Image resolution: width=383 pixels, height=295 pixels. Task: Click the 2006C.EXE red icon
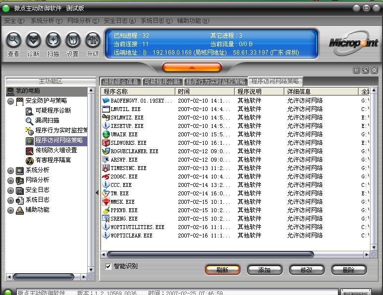(x=106, y=176)
